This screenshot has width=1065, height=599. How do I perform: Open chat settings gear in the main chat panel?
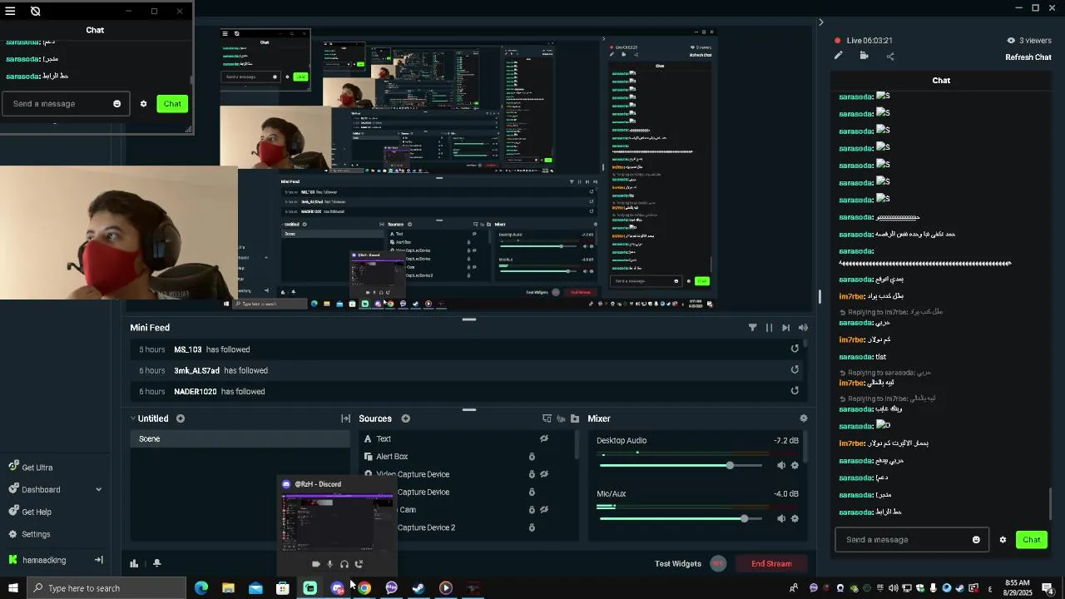[1003, 540]
